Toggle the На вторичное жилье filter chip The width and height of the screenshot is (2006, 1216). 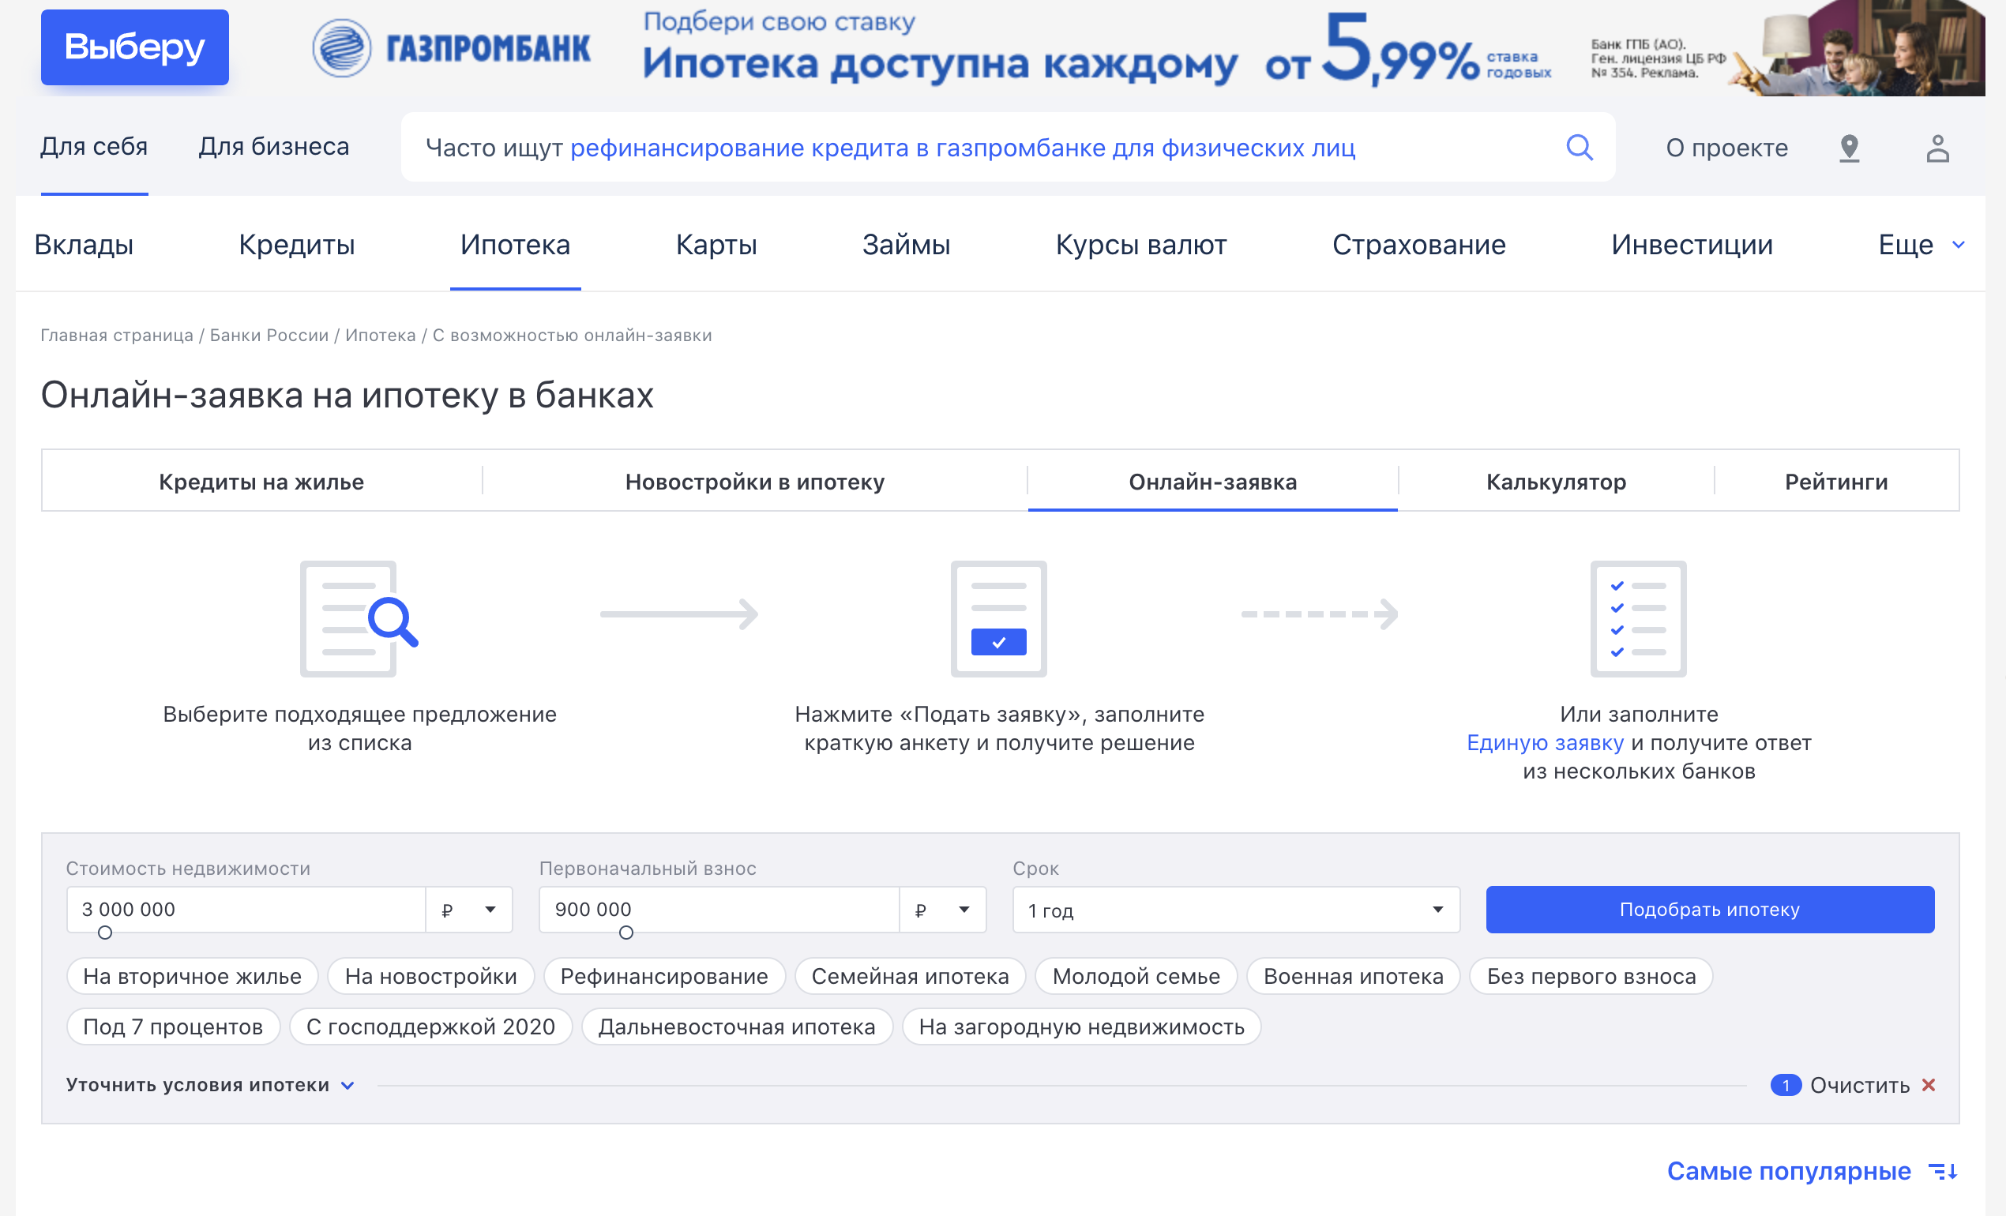click(x=192, y=976)
